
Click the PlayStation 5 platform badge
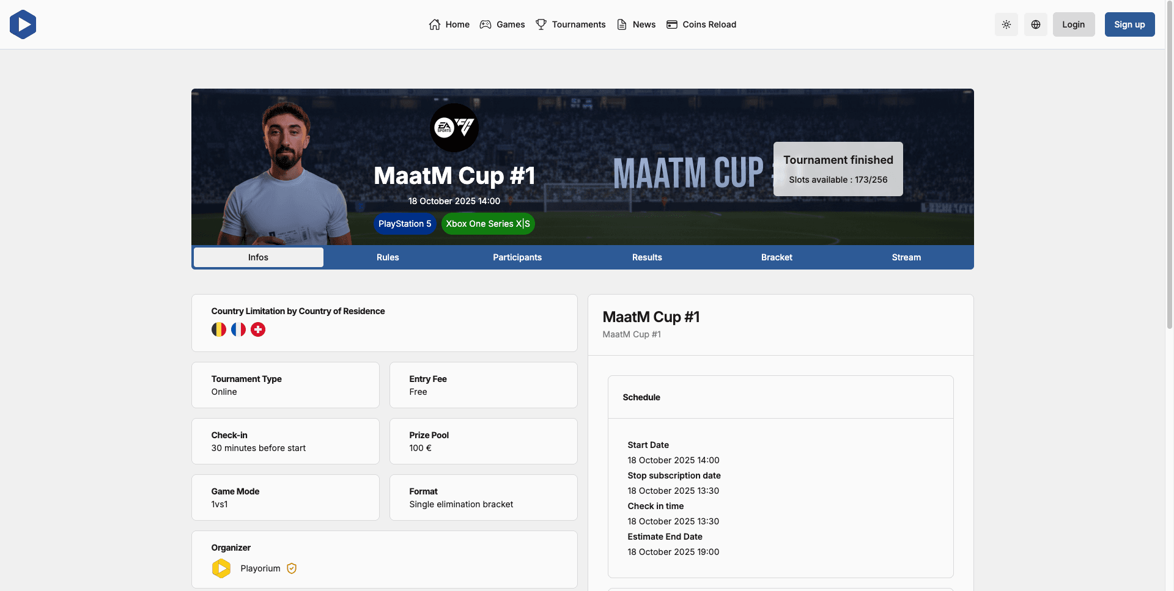coord(405,224)
